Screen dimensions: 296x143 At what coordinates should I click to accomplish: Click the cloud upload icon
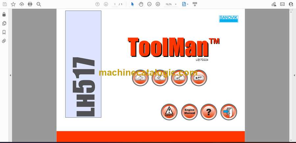[x=22, y=4]
